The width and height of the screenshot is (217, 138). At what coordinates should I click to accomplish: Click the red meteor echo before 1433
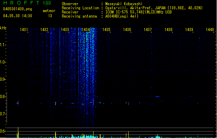point(56,103)
